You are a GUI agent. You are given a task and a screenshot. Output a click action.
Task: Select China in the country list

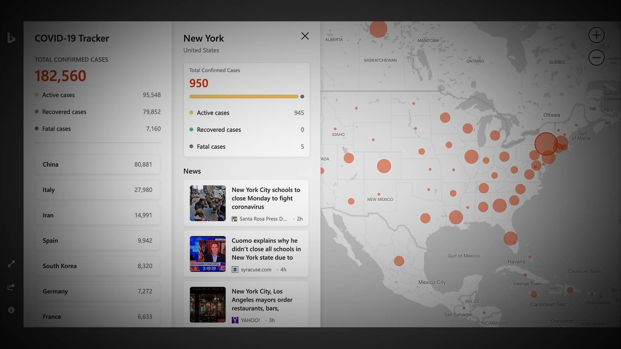(x=97, y=164)
